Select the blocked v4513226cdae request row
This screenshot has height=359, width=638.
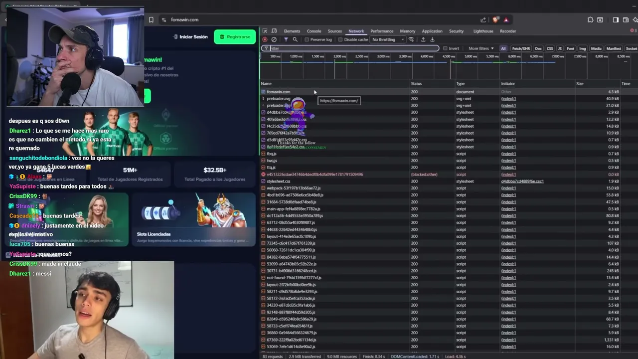(449, 175)
